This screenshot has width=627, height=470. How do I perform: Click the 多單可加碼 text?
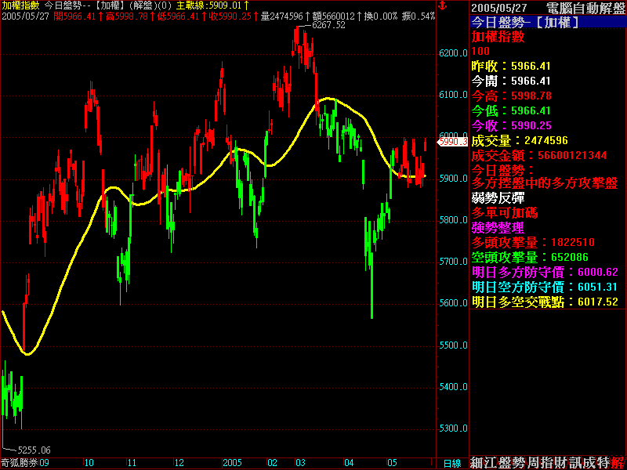coord(505,212)
